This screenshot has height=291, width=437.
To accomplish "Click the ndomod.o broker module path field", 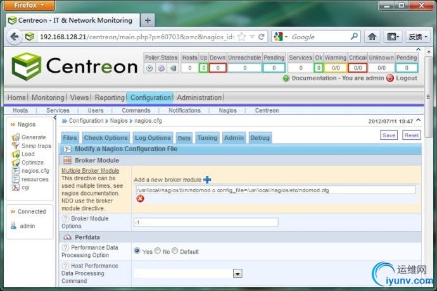I will pos(275,190).
